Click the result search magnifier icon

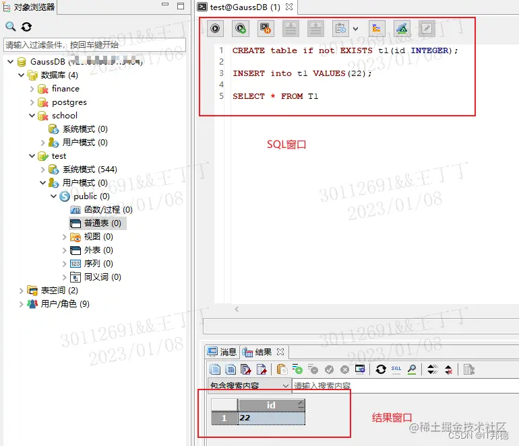tap(412, 369)
